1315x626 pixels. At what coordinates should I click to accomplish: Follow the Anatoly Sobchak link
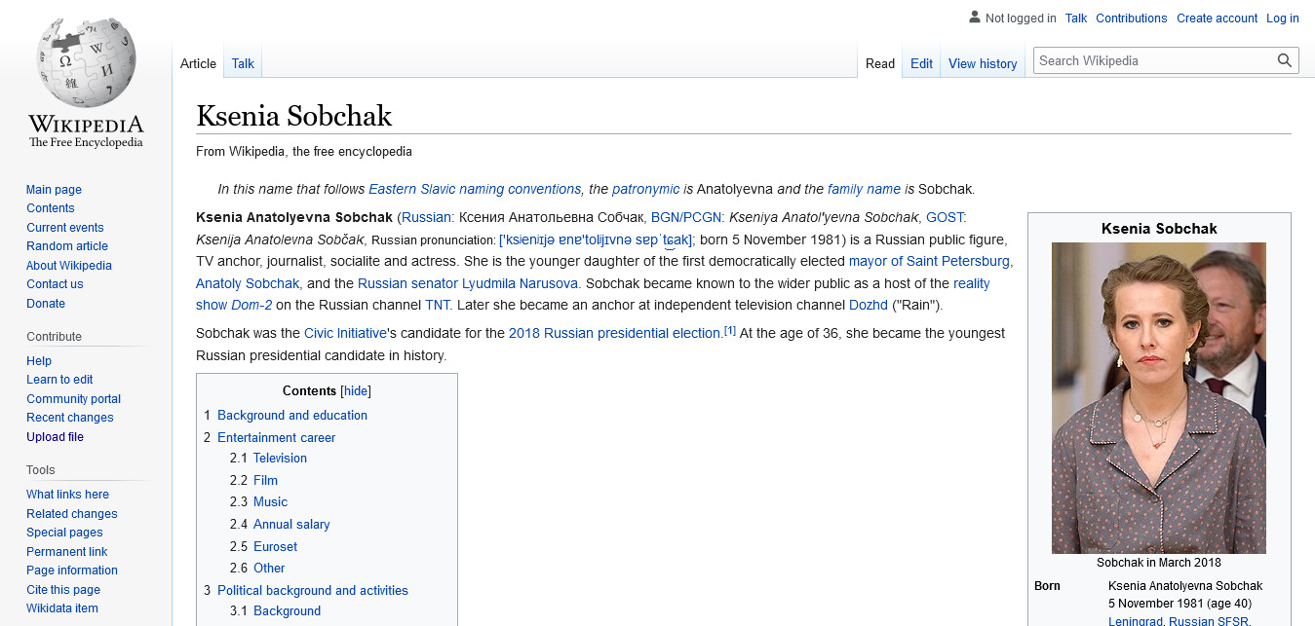[x=248, y=283]
